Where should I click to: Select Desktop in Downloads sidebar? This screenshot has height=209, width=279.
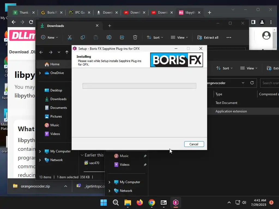(x=53, y=90)
